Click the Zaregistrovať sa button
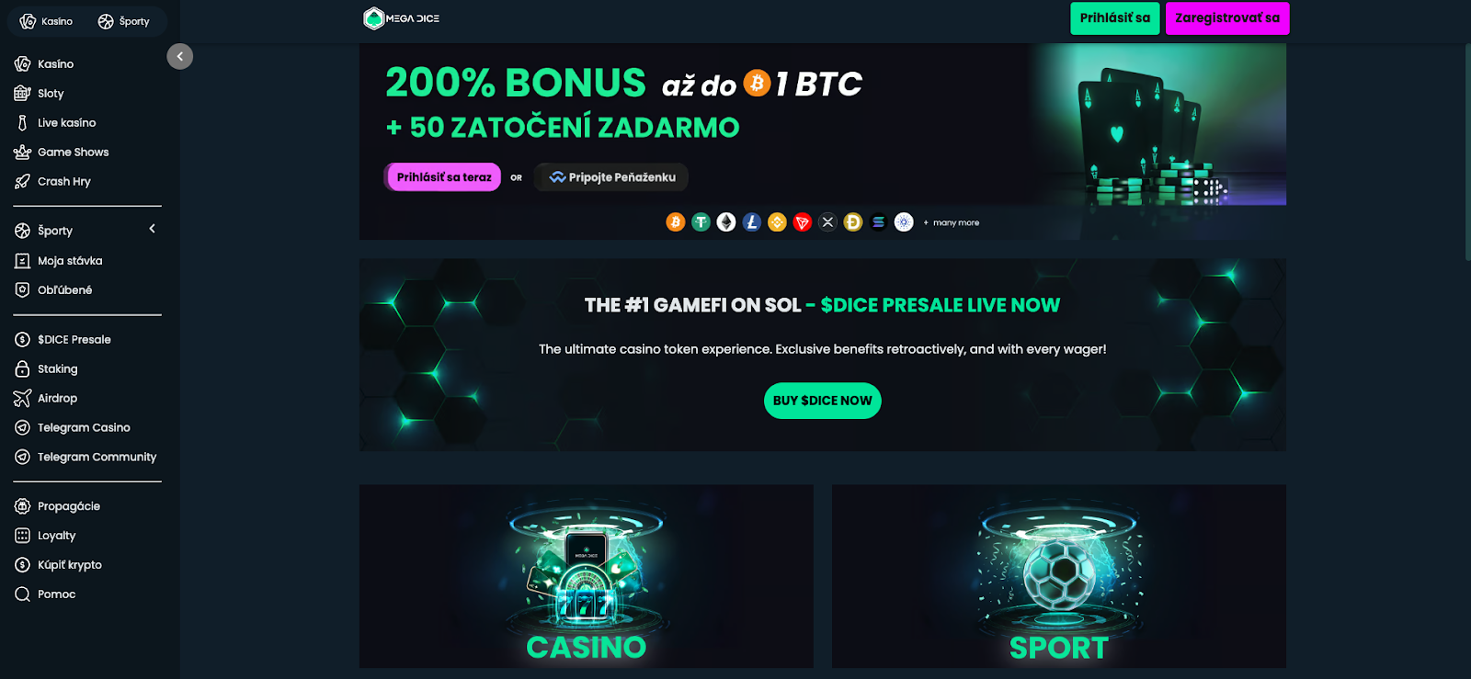This screenshot has height=679, width=1471. (x=1227, y=18)
